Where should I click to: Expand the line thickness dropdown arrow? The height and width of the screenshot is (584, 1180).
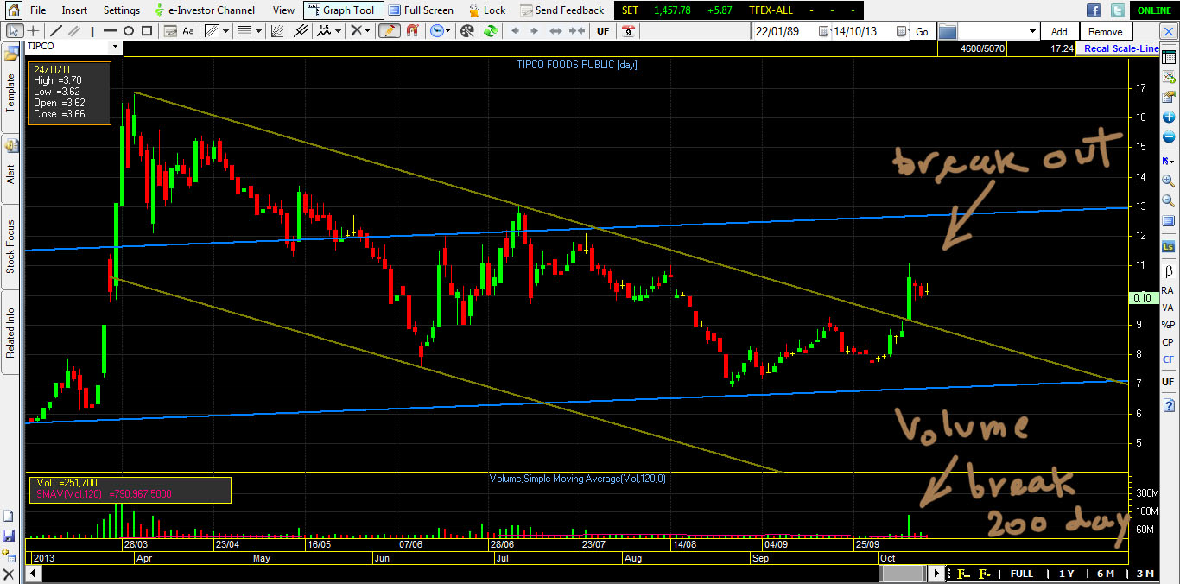258,30
